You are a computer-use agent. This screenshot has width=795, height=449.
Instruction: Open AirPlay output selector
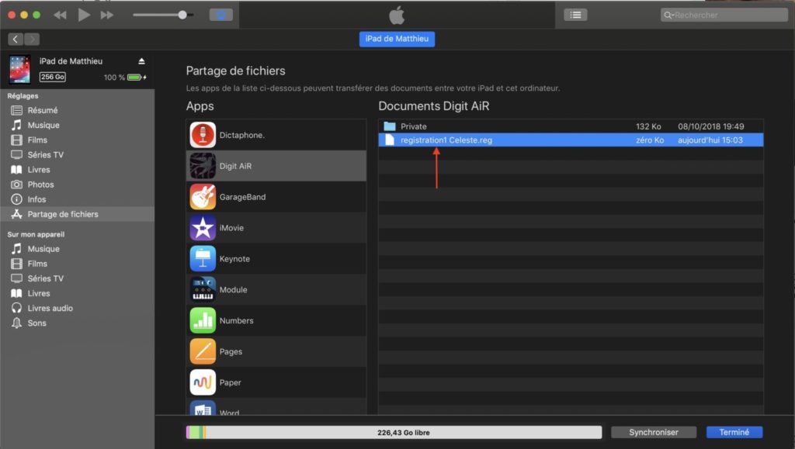[220, 15]
